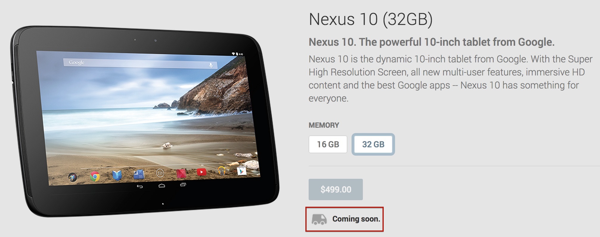
Task: Open the Google apps folder icon
Action: (x=72, y=177)
